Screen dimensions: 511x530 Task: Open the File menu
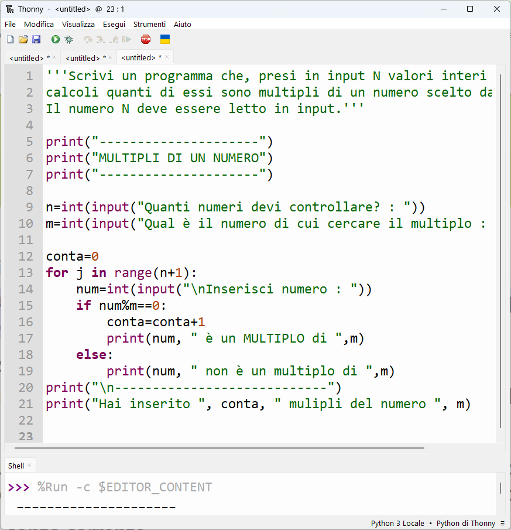point(10,25)
